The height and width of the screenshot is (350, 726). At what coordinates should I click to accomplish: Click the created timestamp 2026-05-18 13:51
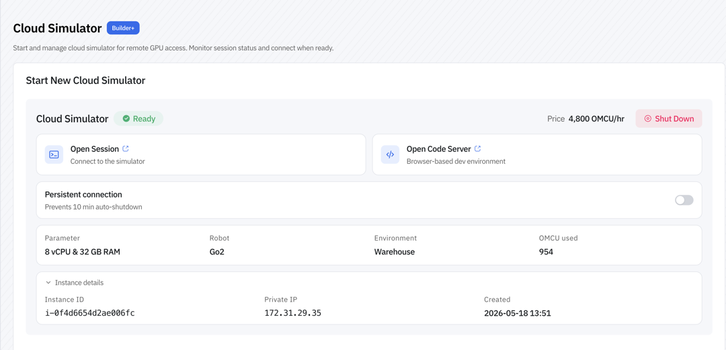(x=517, y=313)
